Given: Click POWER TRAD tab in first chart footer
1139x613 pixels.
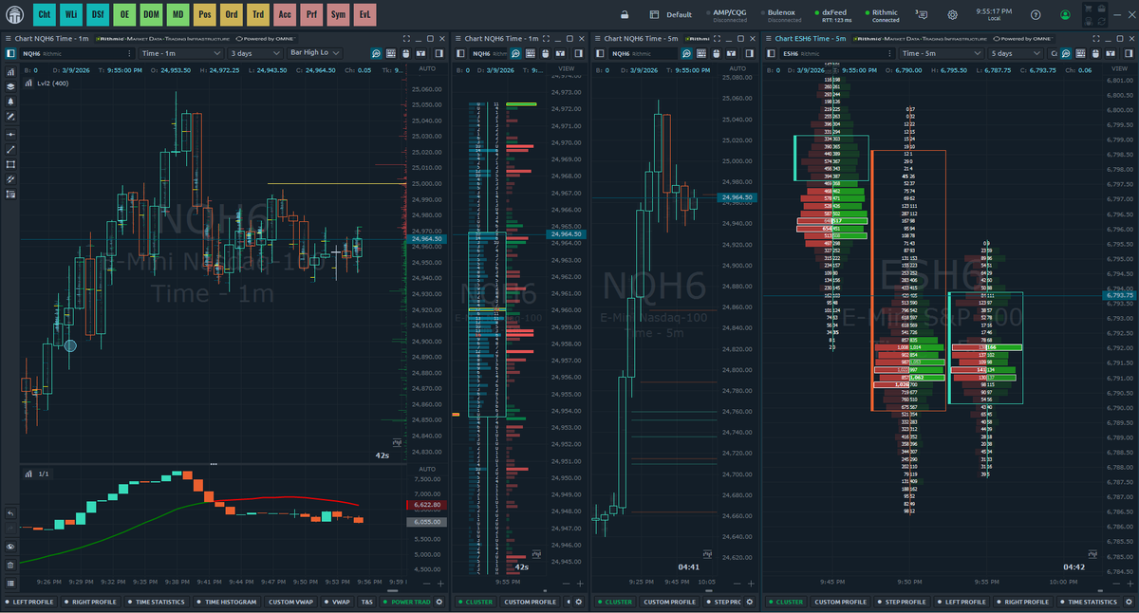Looking at the screenshot, I should 406,602.
